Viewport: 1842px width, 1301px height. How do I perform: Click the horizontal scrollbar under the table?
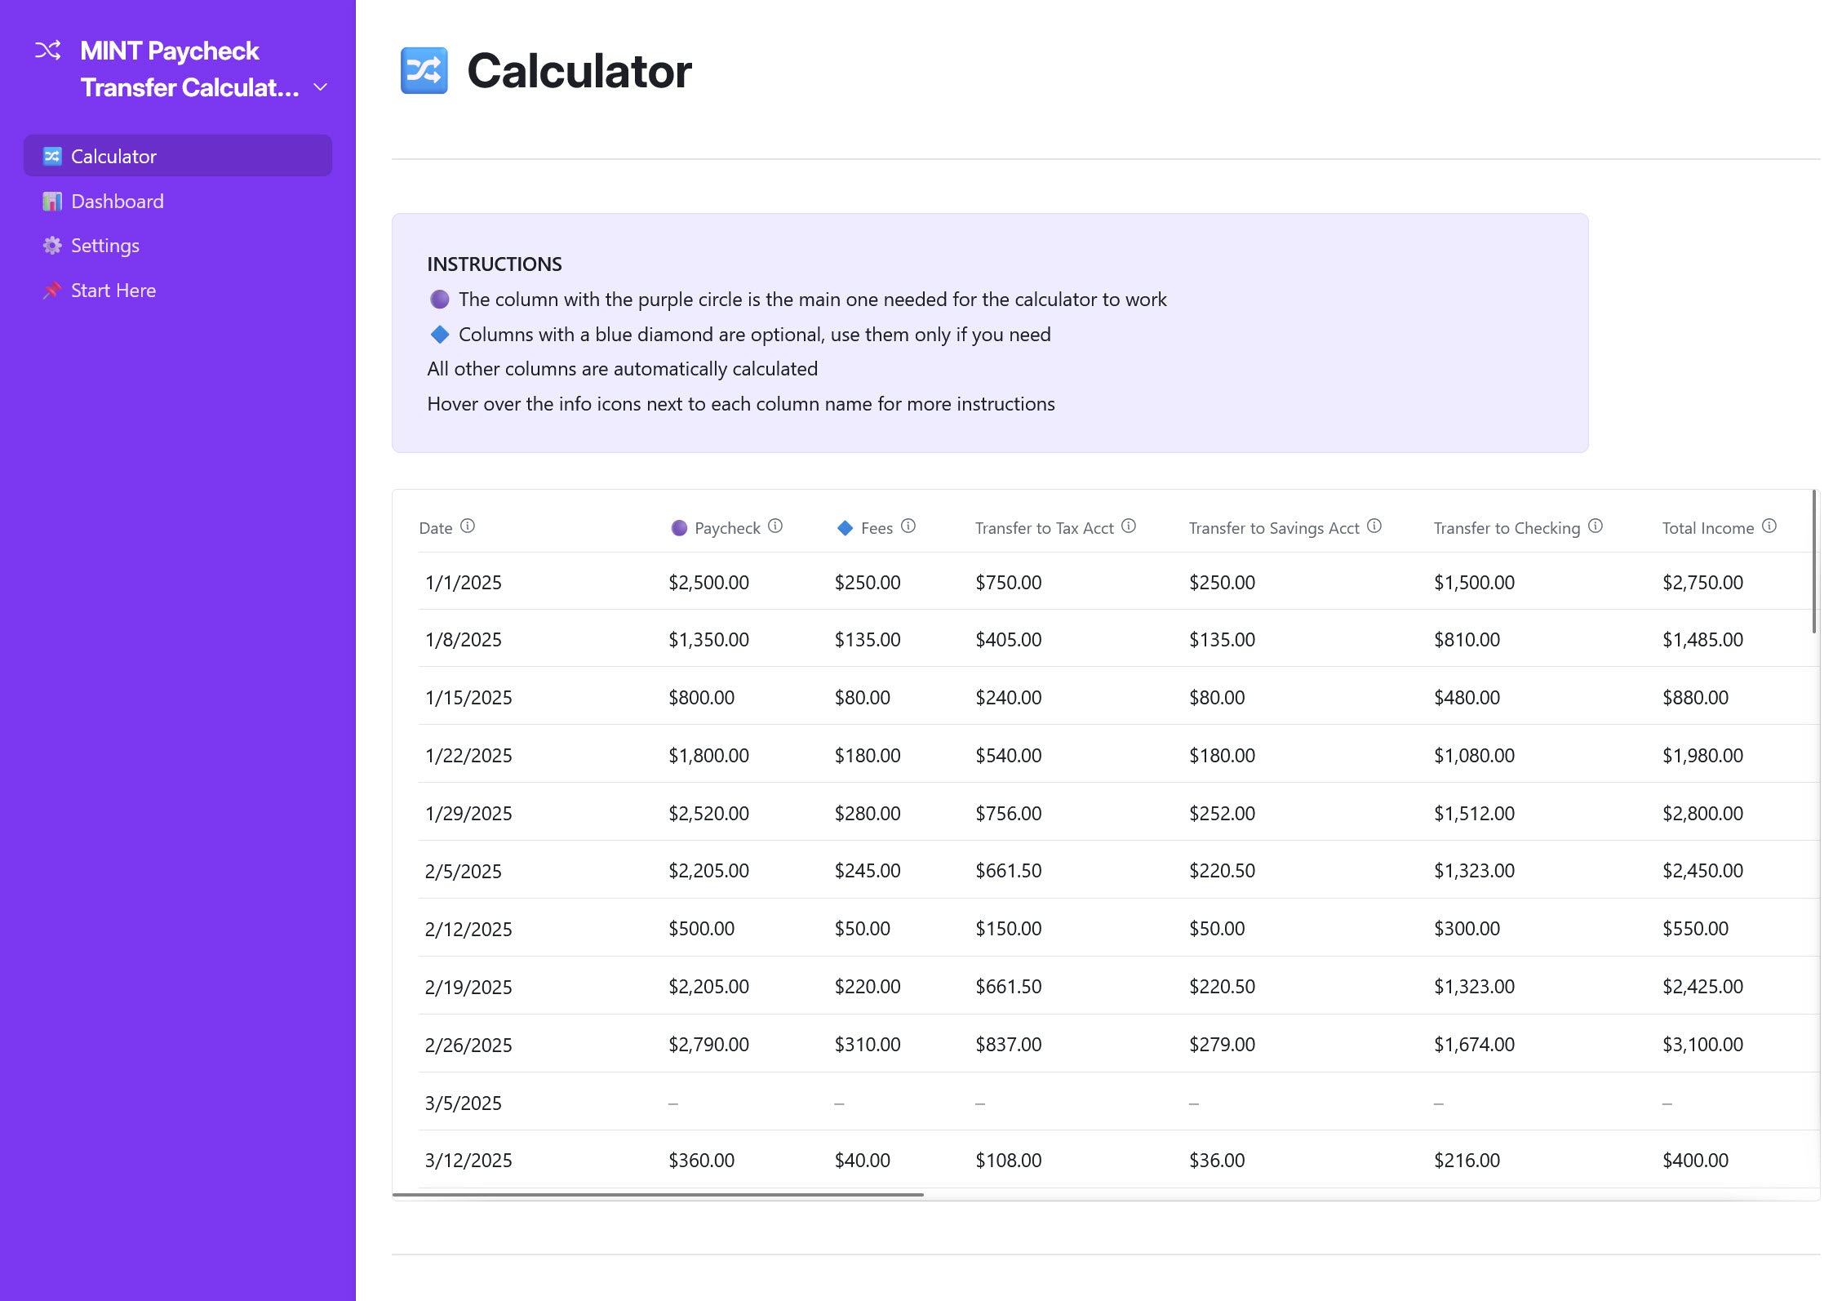tap(658, 1195)
